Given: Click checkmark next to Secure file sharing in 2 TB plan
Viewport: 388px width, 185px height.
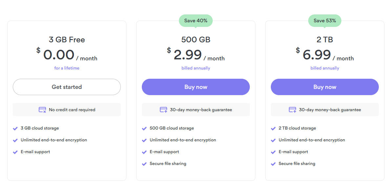Looking at the screenshot, I should click(273, 164).
